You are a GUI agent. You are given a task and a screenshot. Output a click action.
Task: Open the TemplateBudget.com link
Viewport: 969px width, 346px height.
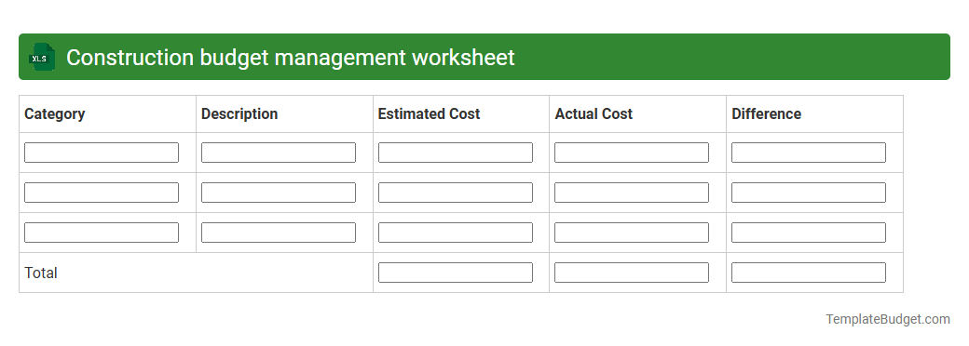pyautogui.click(x=888, y=319)
